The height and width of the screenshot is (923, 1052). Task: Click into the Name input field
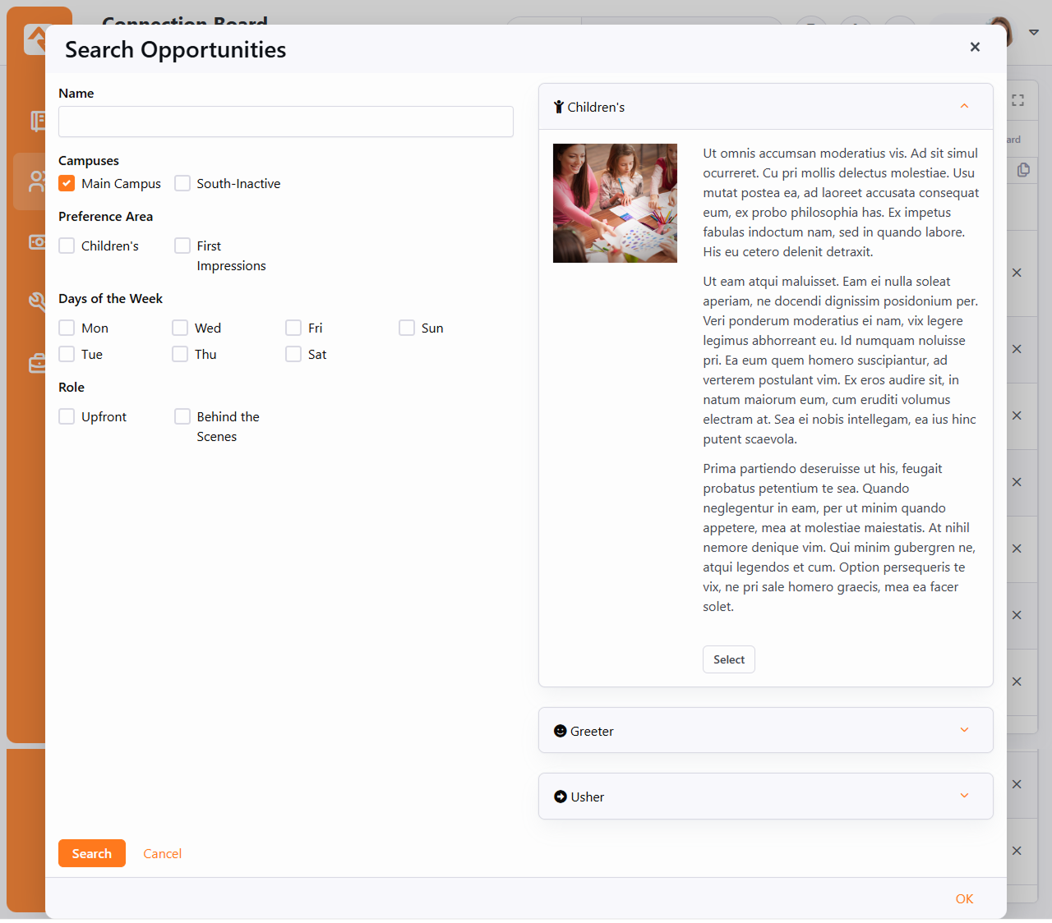286,122
